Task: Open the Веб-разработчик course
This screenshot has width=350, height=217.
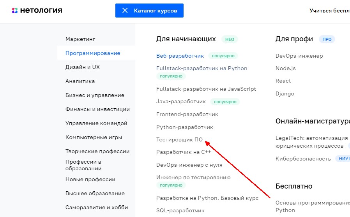Action: 180,56
